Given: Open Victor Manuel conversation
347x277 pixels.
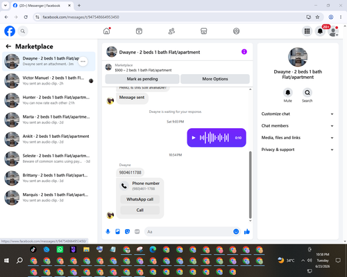Looking at the screenshot, I should point(49,81).
